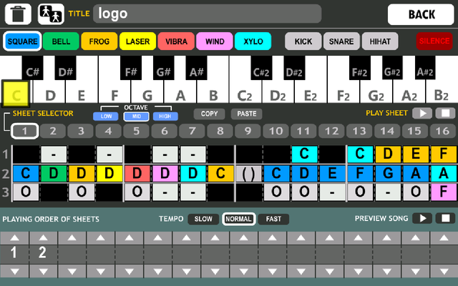The height and width of the screenshot is (286, 458).
Task: Click the BACK button
Action: [x=421, y=14]
